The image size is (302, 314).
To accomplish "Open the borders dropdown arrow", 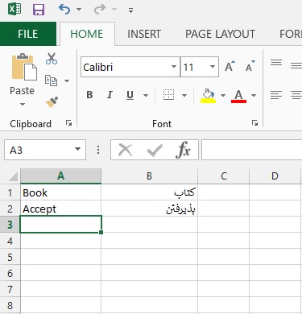I will click(184, 95).
